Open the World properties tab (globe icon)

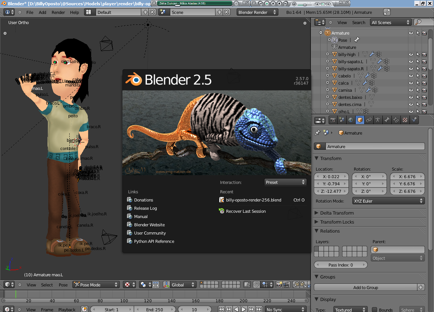[x=351, y=120]
